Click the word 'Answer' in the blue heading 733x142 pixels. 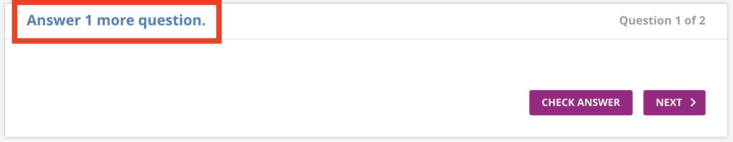coord(54,20)
